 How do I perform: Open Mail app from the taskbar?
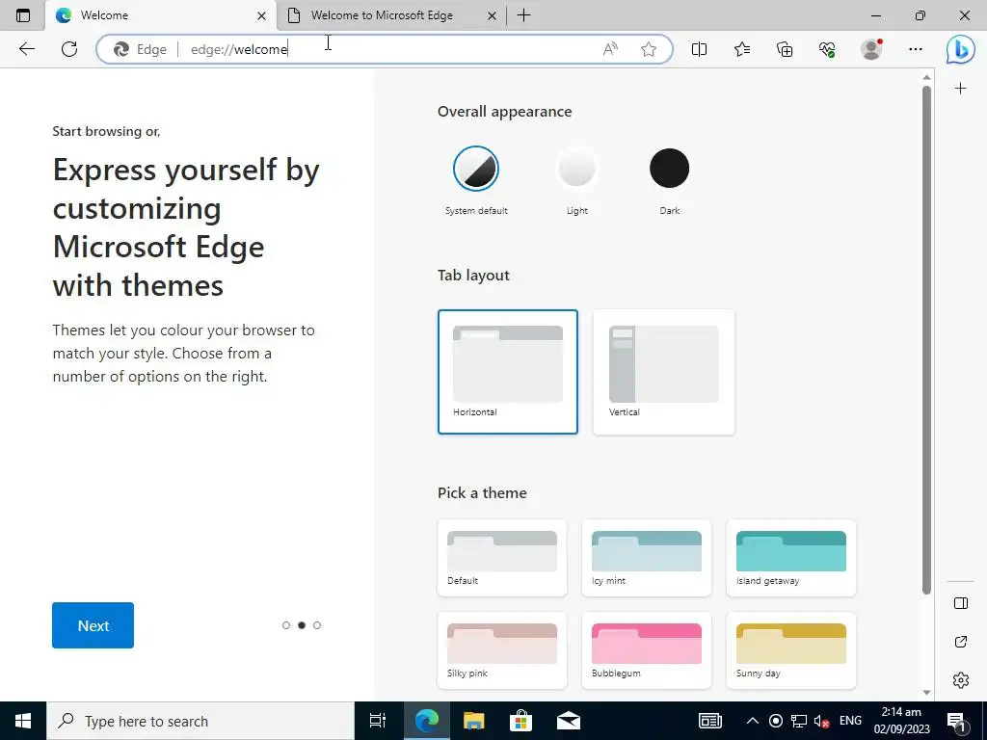point(569,721)
